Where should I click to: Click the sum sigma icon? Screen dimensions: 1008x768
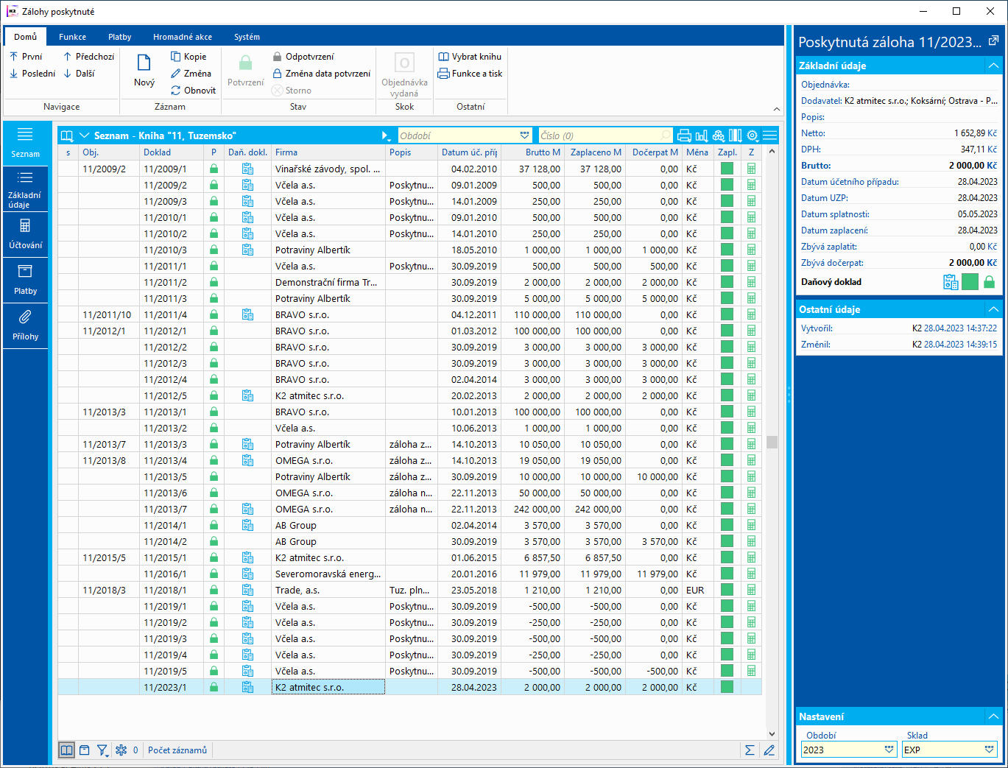pos(750,750)
